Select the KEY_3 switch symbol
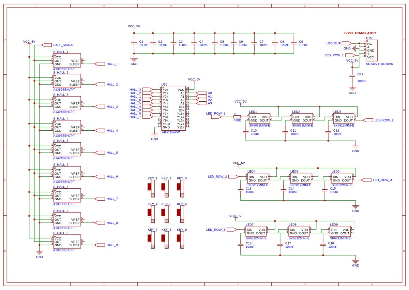This screenshot has height=290, width=409. click(180, 189)
